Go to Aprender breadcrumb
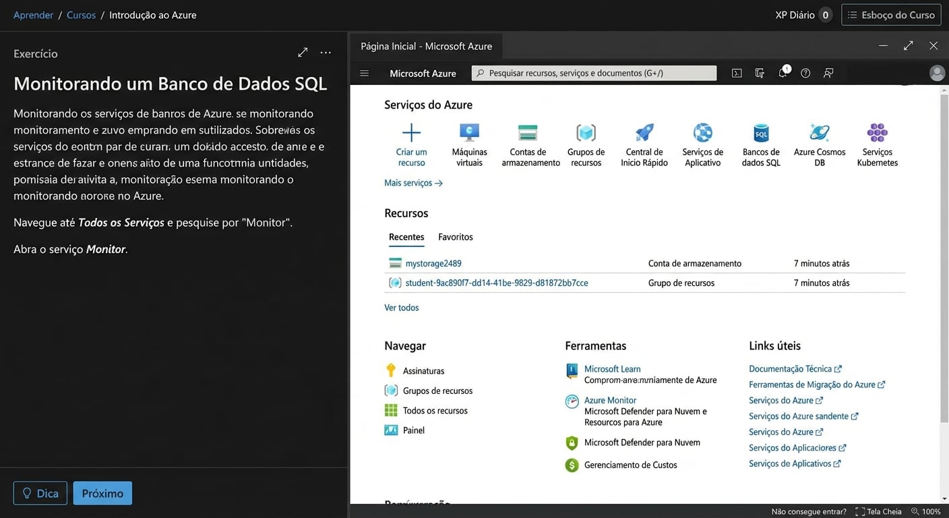Viewport: 949px width, 518px height. [33, 15]
